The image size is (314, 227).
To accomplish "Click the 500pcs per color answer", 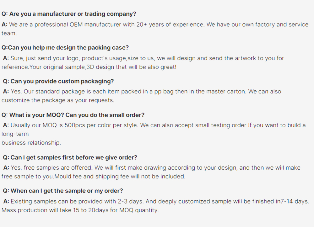I will coord(154,125).
